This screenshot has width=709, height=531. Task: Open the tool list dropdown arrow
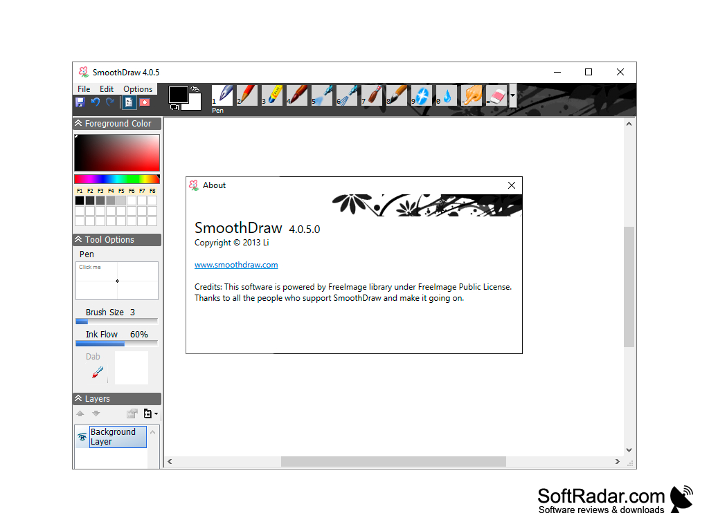[513, 95]
